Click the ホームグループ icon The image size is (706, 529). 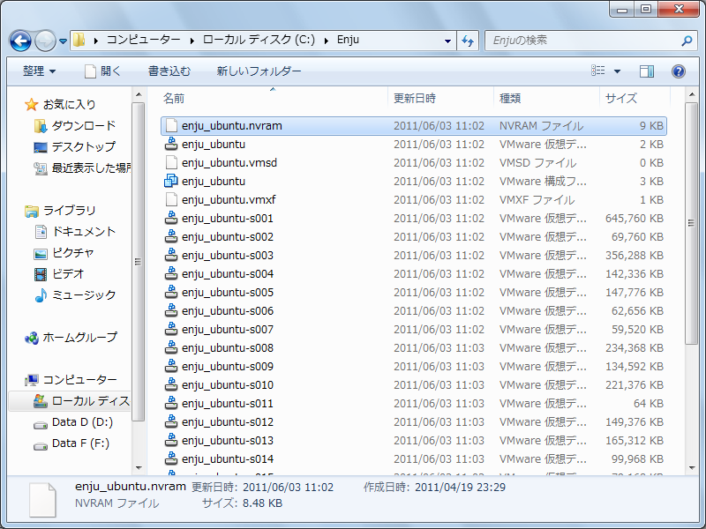[x=32, y=338]
